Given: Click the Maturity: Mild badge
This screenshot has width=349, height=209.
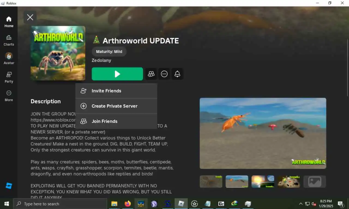Looking at the screenshot, I should coord(109,51).
